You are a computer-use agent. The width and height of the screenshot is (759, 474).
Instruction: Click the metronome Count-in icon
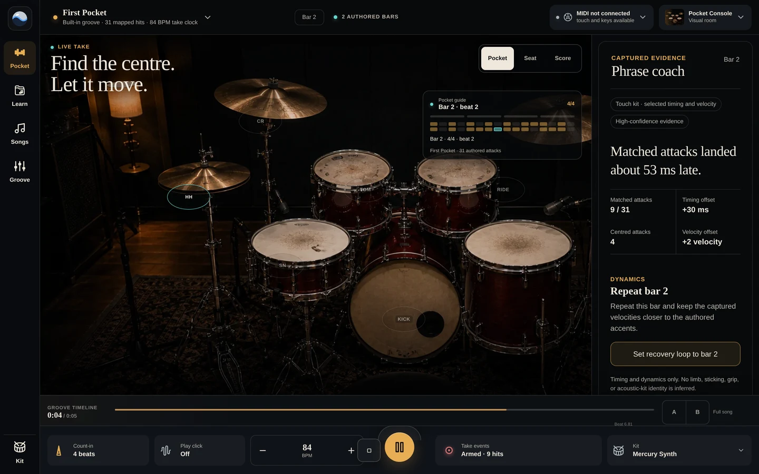coord(59,450)
